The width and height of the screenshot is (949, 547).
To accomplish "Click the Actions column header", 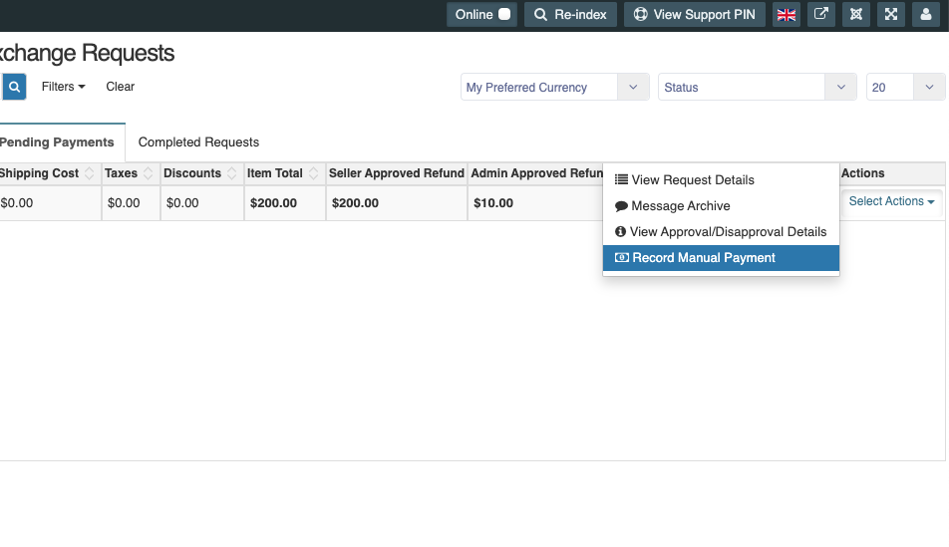I will (x=892, y=173).
